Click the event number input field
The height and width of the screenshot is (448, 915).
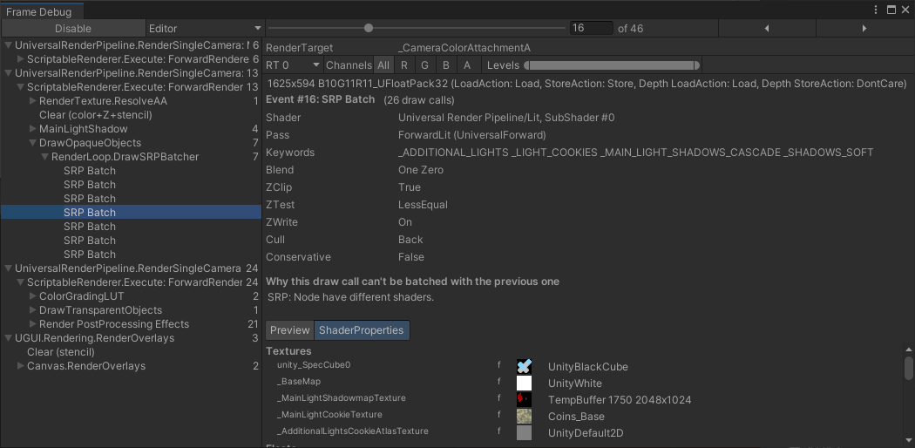tap(591, 28)
